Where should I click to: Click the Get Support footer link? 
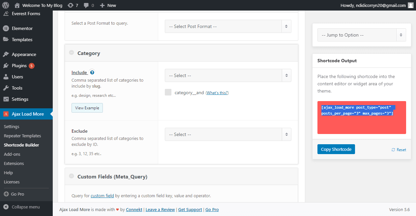190,209
